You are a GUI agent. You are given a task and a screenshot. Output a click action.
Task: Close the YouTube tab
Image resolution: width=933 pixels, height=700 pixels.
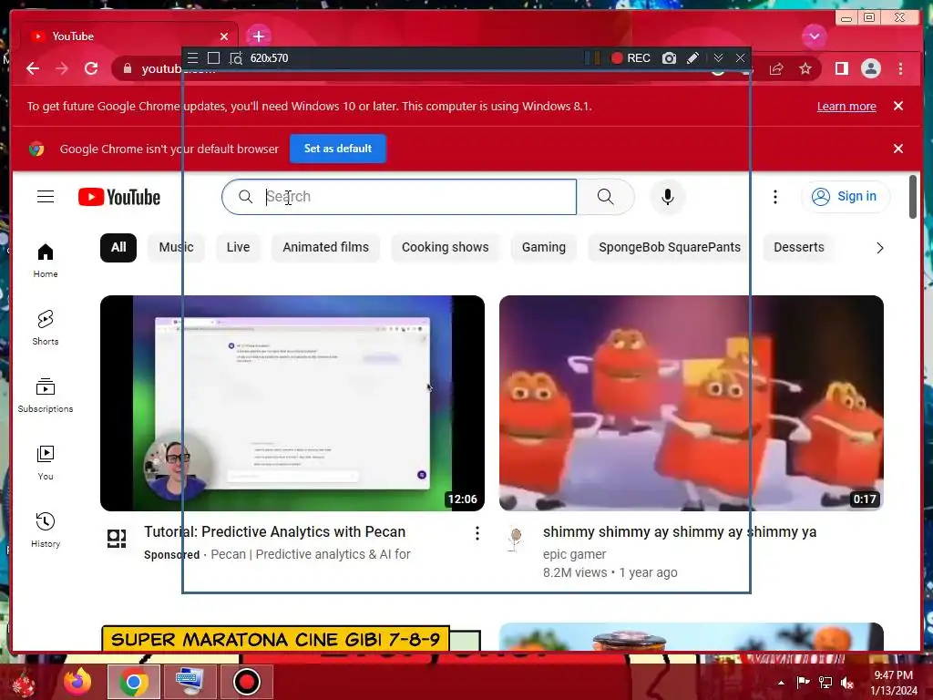tap(224, 36)
